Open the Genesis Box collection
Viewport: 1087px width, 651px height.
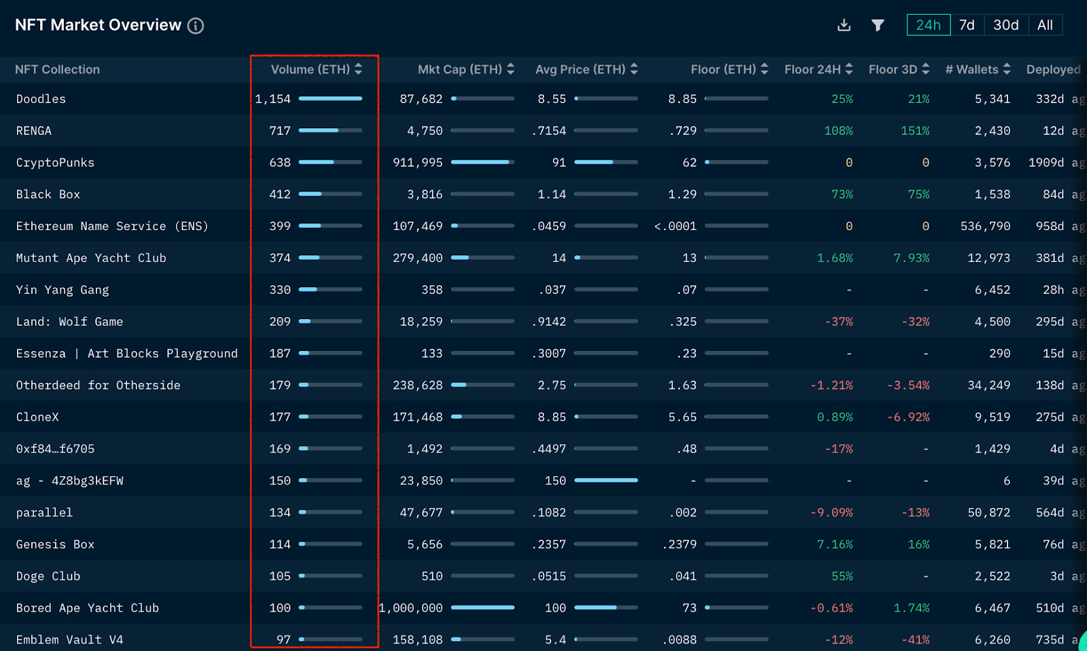pyautogui.click(x=55, y=544)
